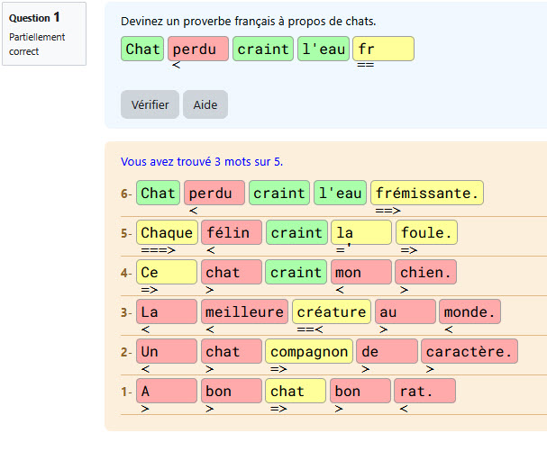
Task: Click 'chien.' word in attempt 4
Action: tap(425, 272)
